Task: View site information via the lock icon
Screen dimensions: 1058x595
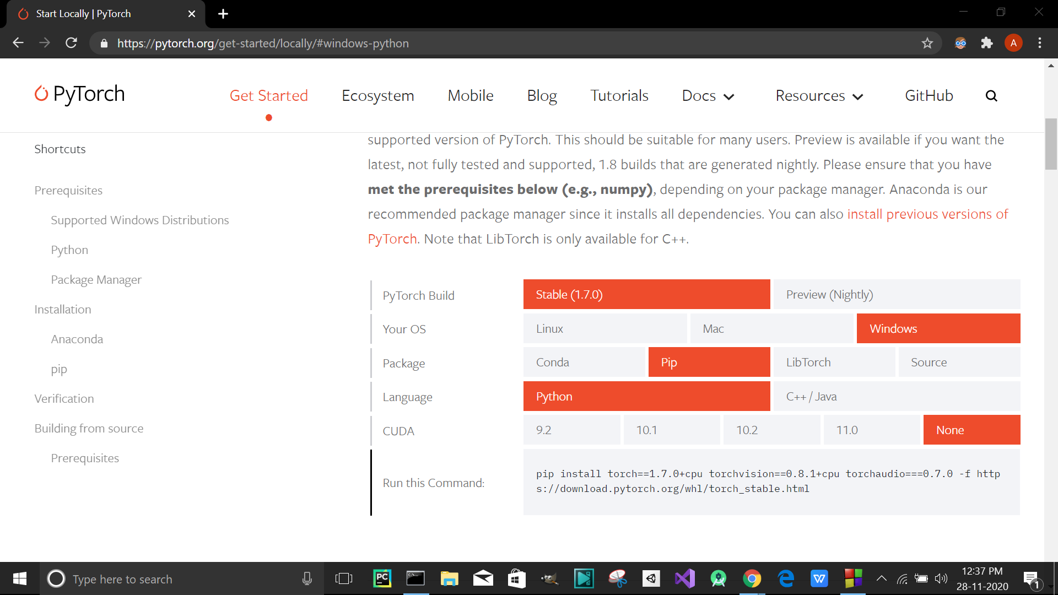Action: (x=104, y=43)
